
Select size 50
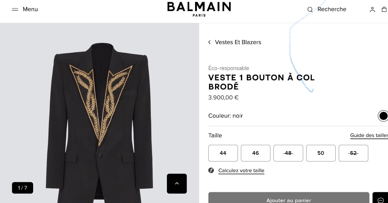tap(321, 153)
